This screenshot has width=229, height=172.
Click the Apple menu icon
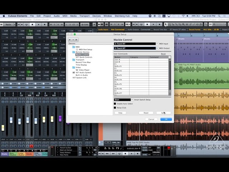(x=3, y=16)
